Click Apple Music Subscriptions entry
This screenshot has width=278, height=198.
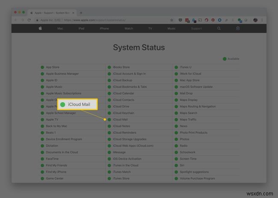63,93
